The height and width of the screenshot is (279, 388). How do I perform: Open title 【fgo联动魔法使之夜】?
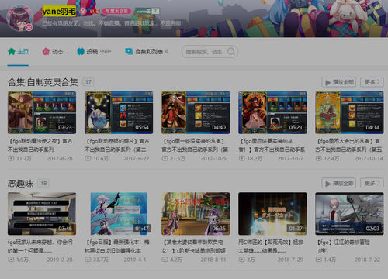tap(40, 145)
